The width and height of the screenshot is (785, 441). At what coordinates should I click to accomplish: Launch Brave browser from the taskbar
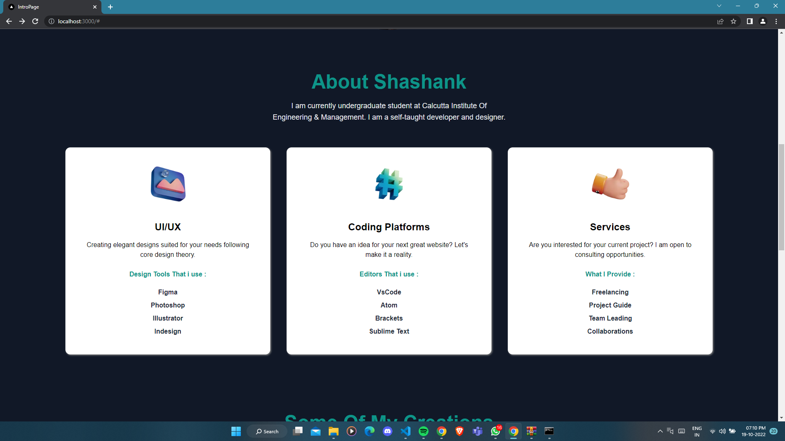(x=460, y=431)
